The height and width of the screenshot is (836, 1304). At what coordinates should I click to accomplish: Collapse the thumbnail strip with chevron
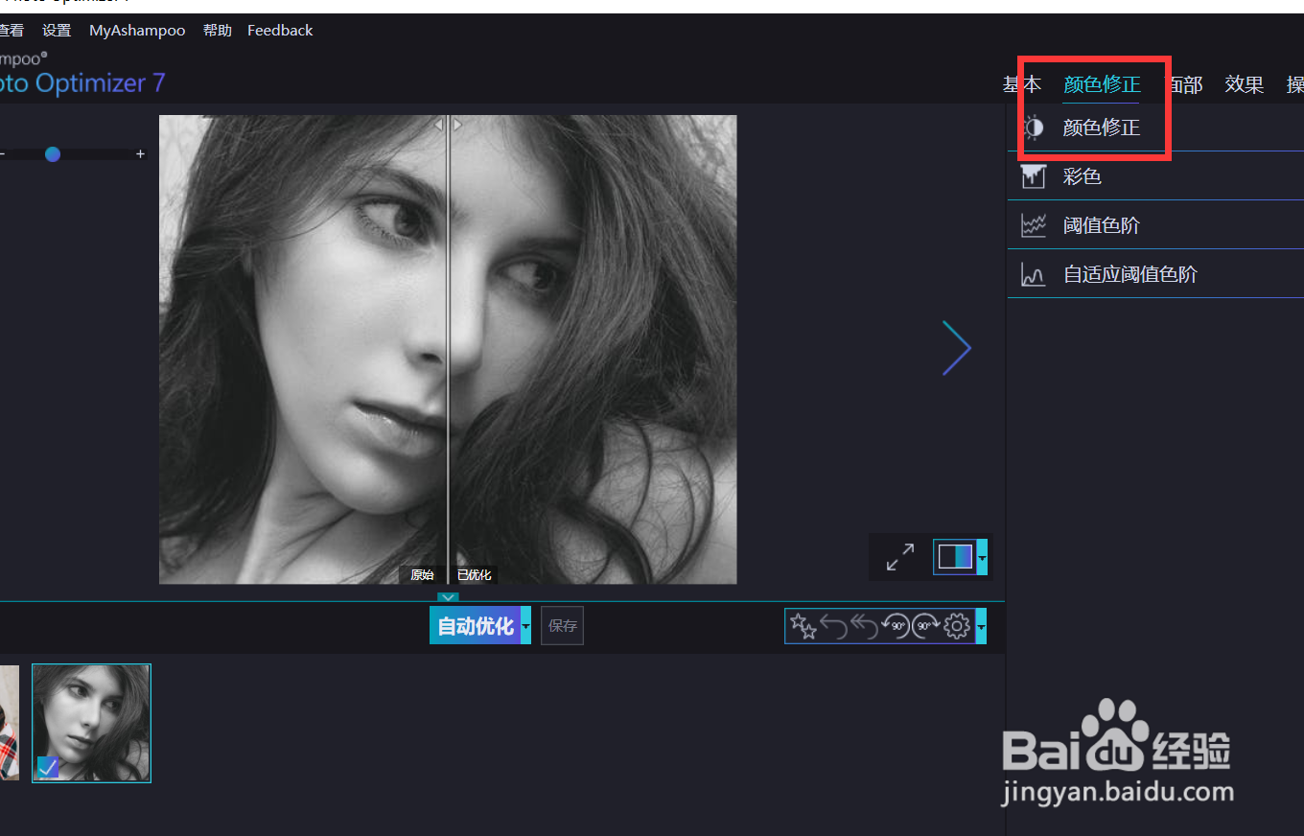448,597
